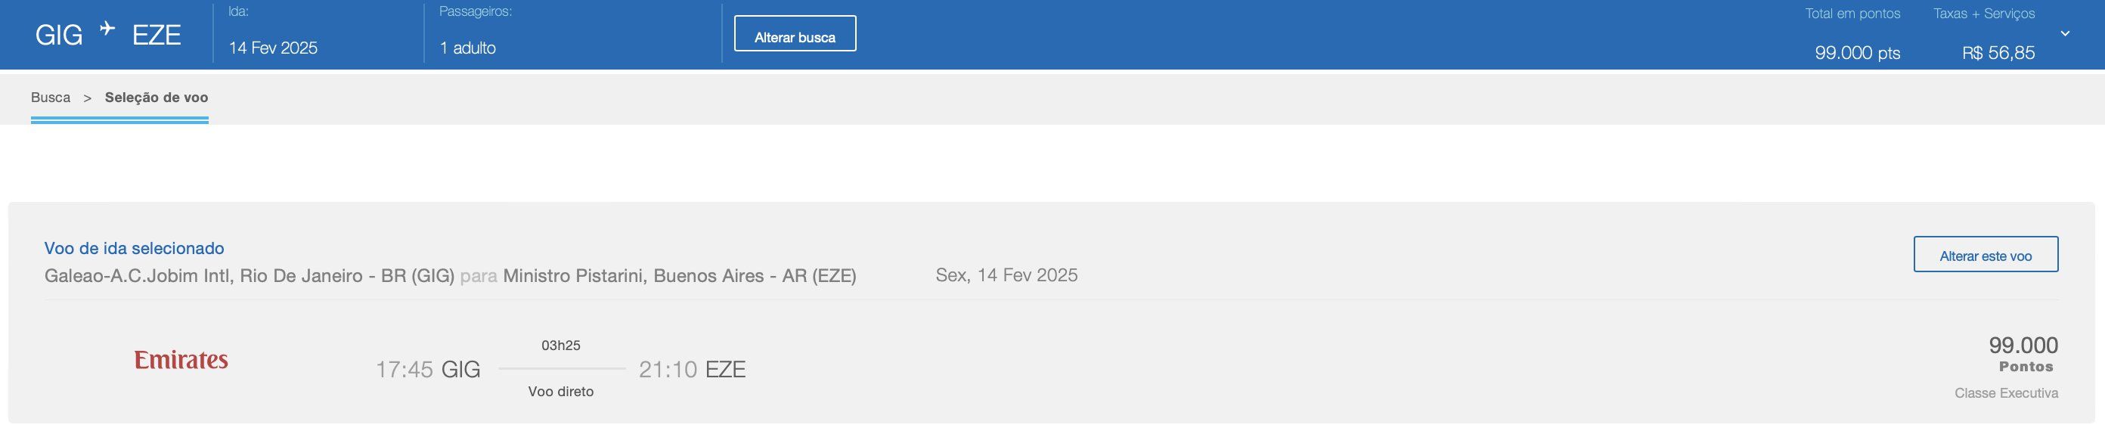
Task: Open the Busca breadcrumb link
Action: click(51, 98)
